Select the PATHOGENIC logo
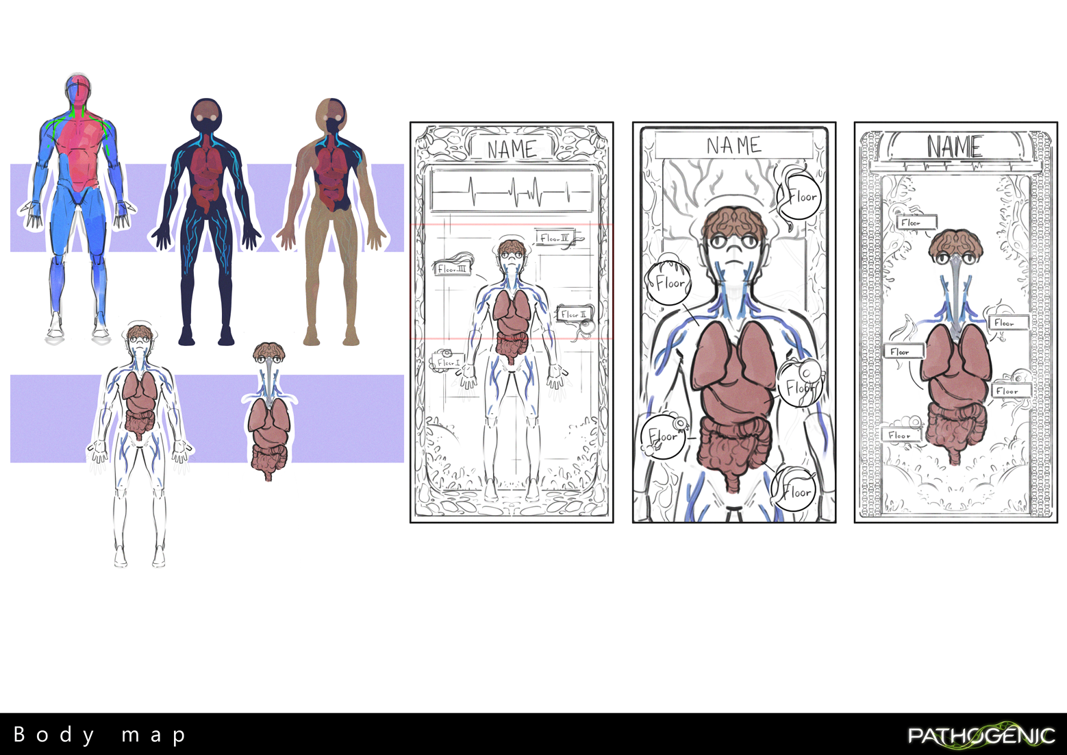 981,735
